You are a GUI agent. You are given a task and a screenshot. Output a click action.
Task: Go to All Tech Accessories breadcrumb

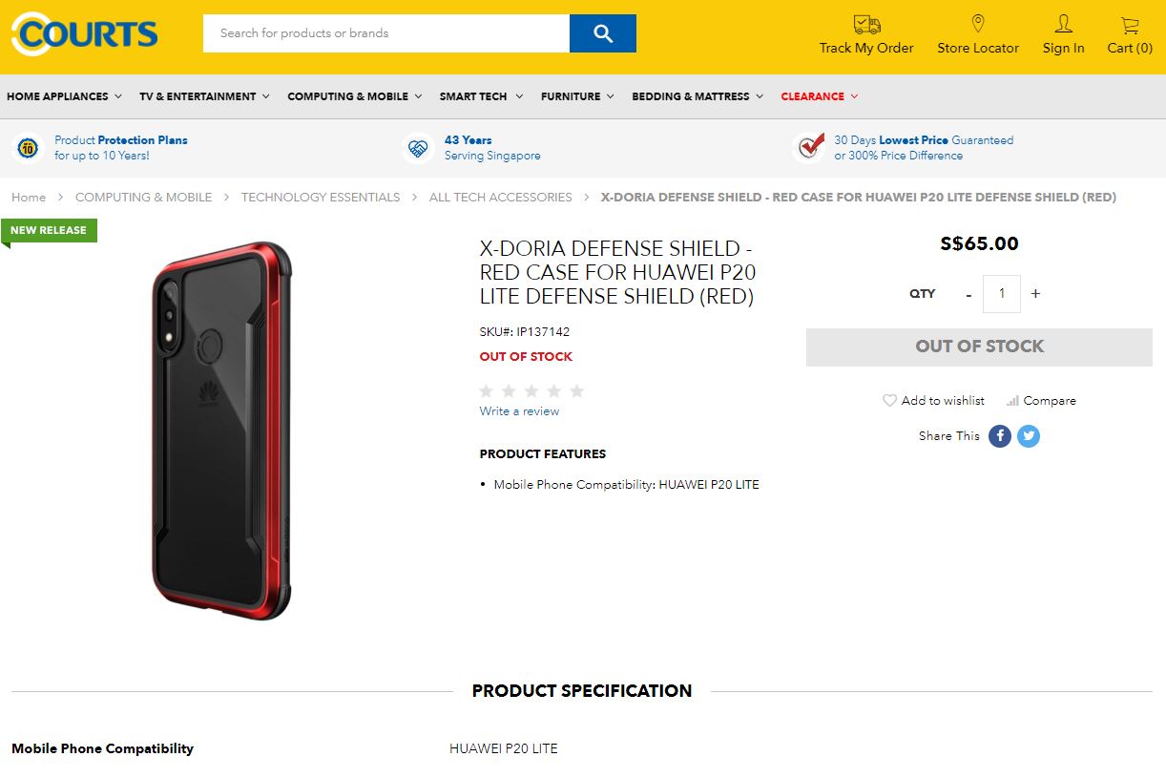500,198
